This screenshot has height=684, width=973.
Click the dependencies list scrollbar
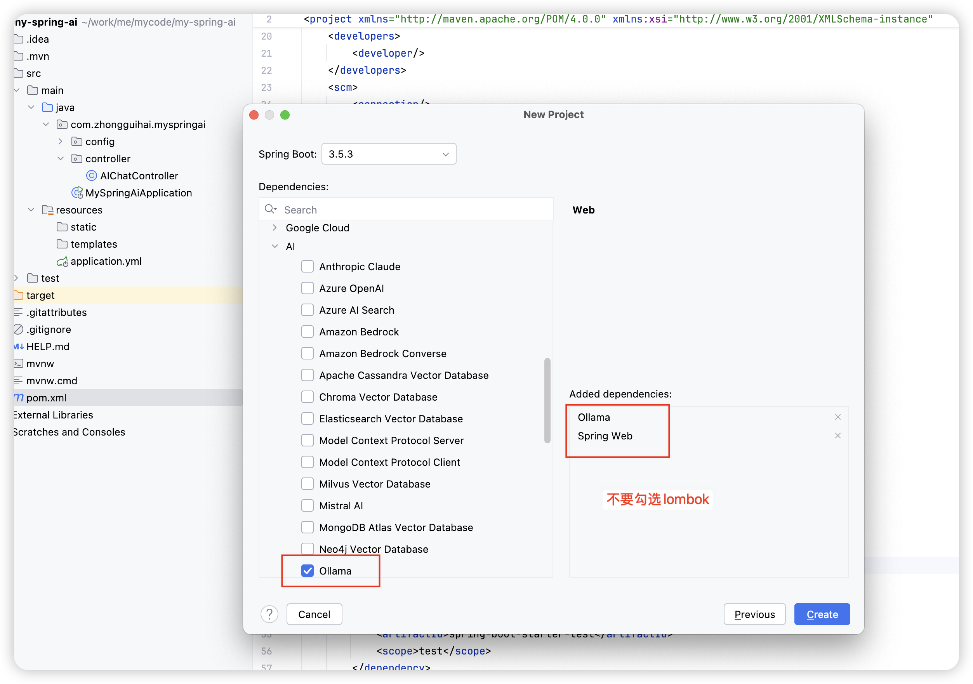tap(547, 401)
